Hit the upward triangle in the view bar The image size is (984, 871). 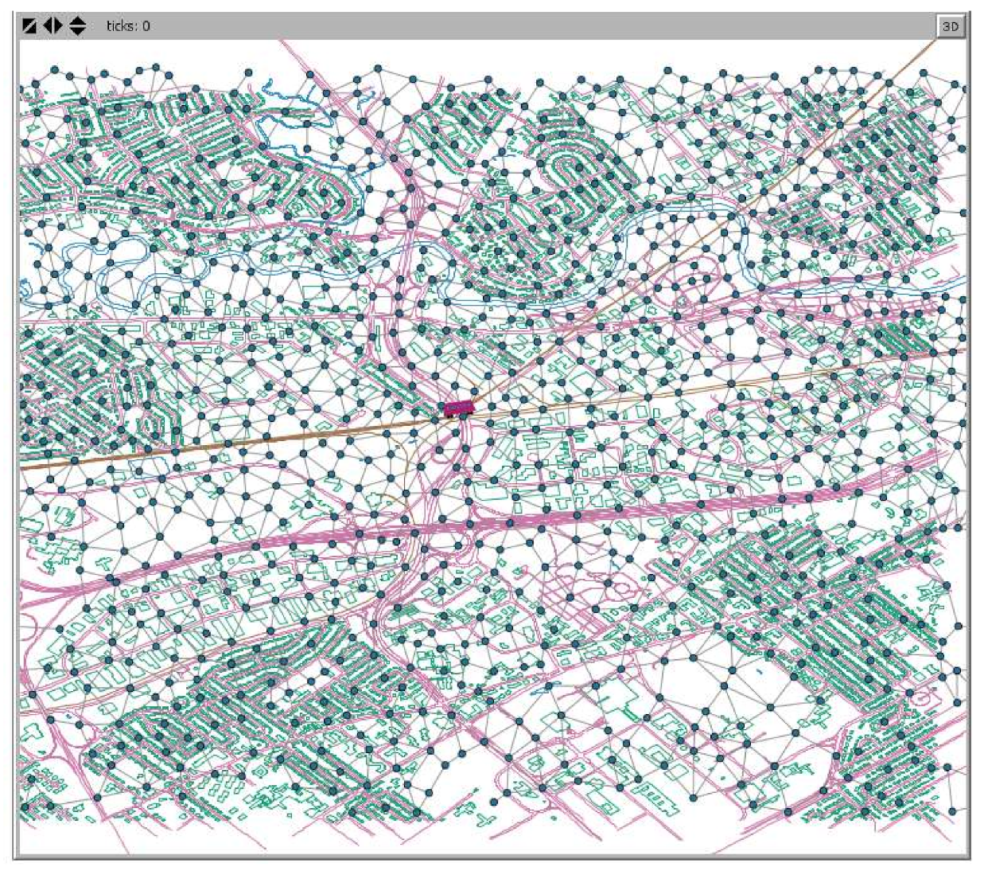(x=77, y=21)
